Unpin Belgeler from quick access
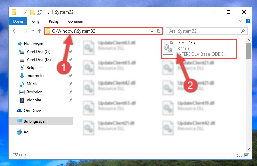The height and width of the screenshot is (166, 257). 71,68
